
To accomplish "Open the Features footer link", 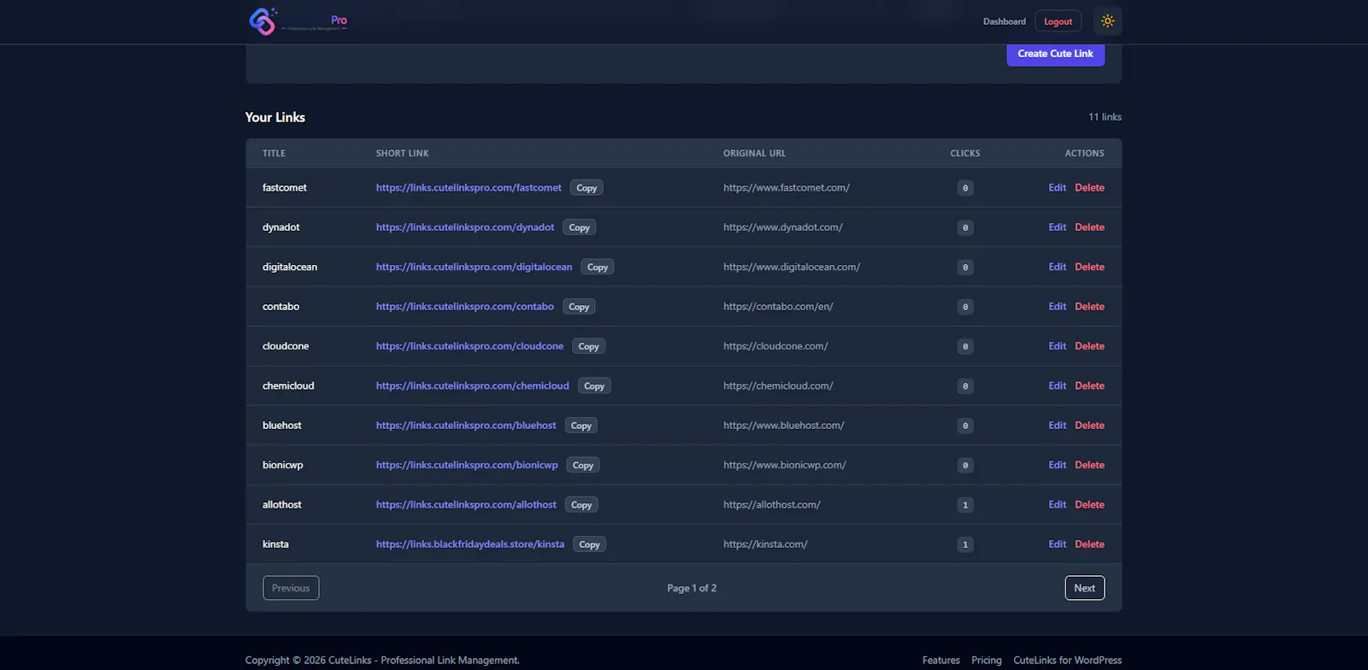I will click(x=940, y=661).
